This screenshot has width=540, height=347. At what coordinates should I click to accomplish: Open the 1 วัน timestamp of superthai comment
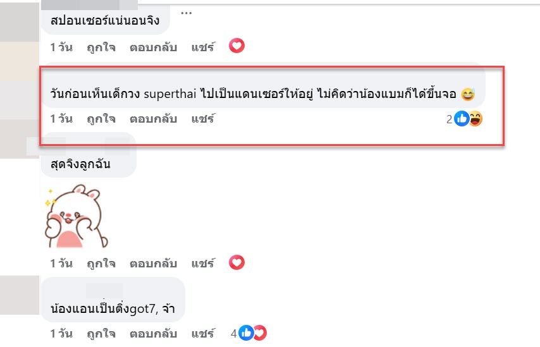click(x=61, y=118)
